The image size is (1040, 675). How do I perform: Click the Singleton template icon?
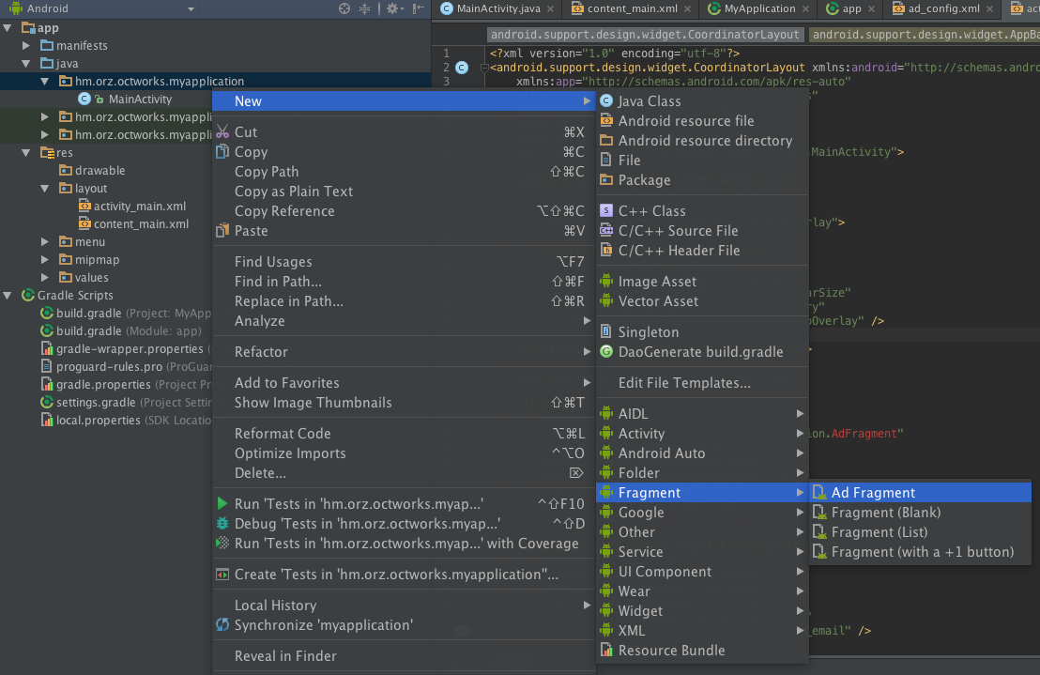[606, 331]
